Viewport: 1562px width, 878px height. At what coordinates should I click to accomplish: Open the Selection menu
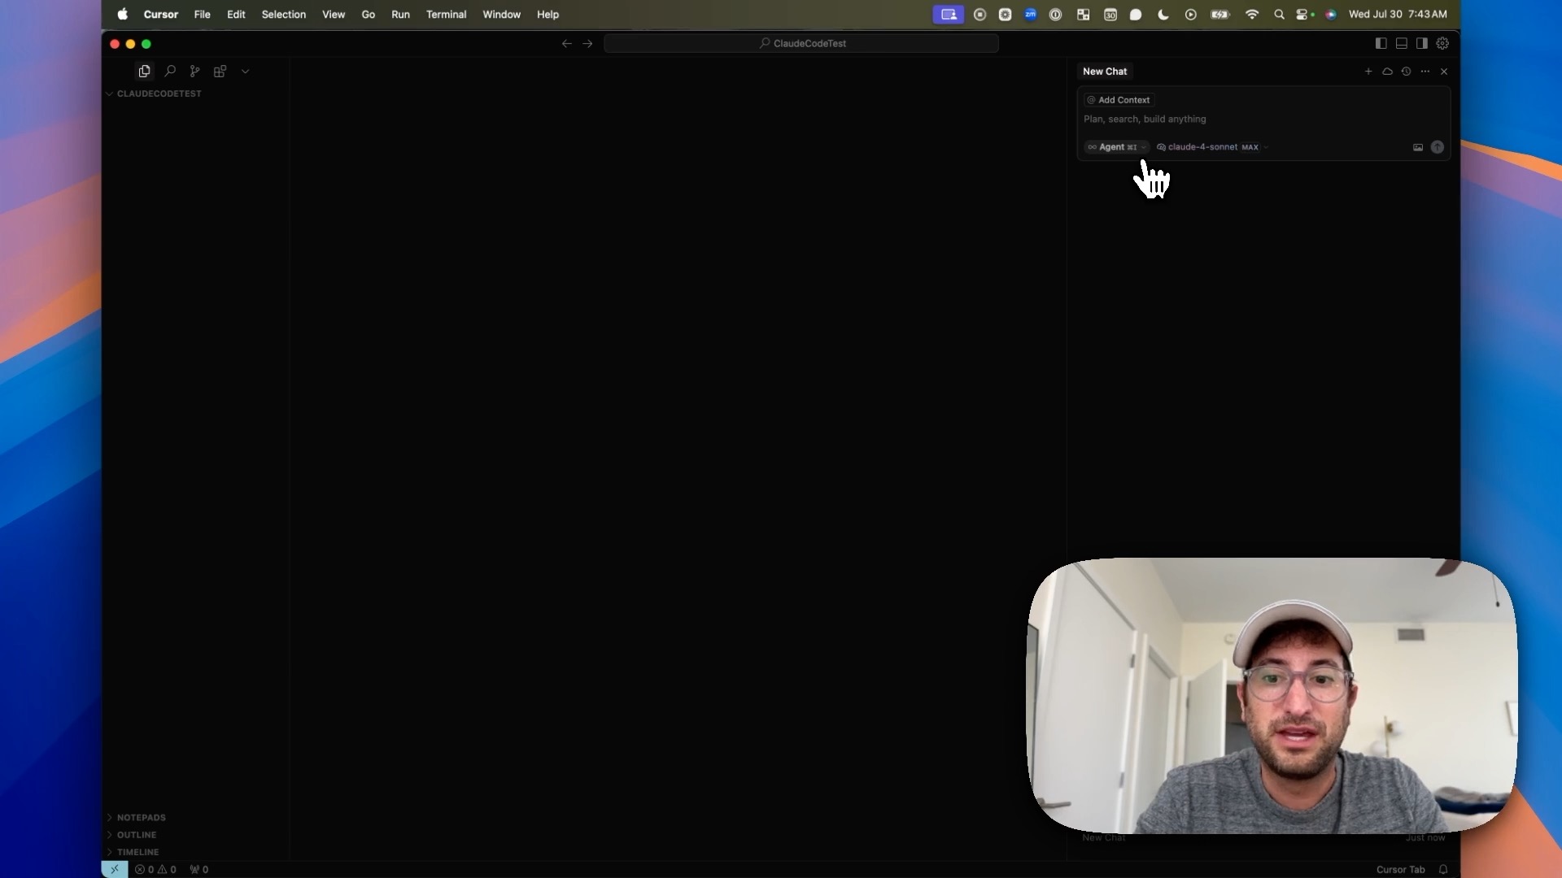coord(283,15)
